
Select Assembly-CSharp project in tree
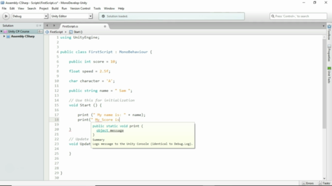coord(23,36)
